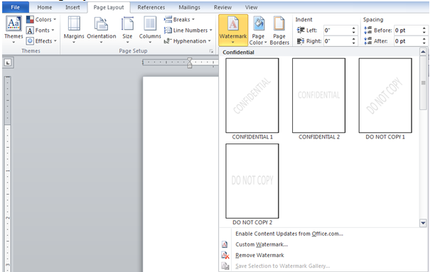Open Custom Watermark dialog
Screen dimensions: 430x272
point(262,244)
